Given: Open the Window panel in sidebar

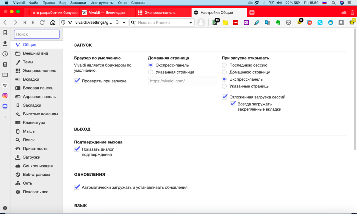Looking at the screenshot, I should (x=5, y=75).
